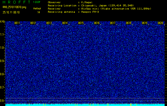The image size is (167, 106).
Task: Click the 0620 time marker
Action: [x=160, y=23]
